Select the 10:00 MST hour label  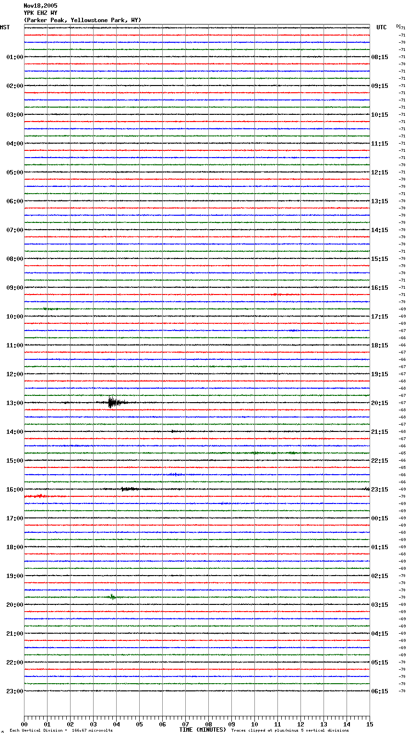coord(15,317)
